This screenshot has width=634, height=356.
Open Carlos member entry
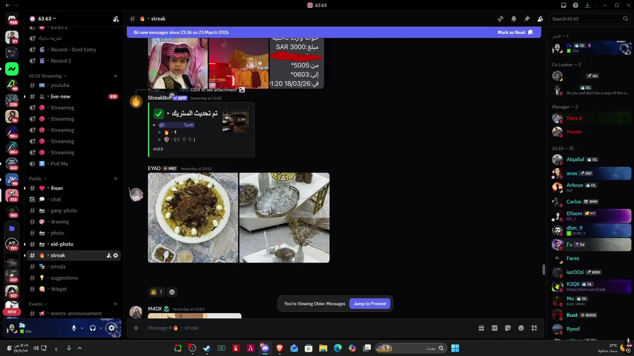[x=591, y=202]
